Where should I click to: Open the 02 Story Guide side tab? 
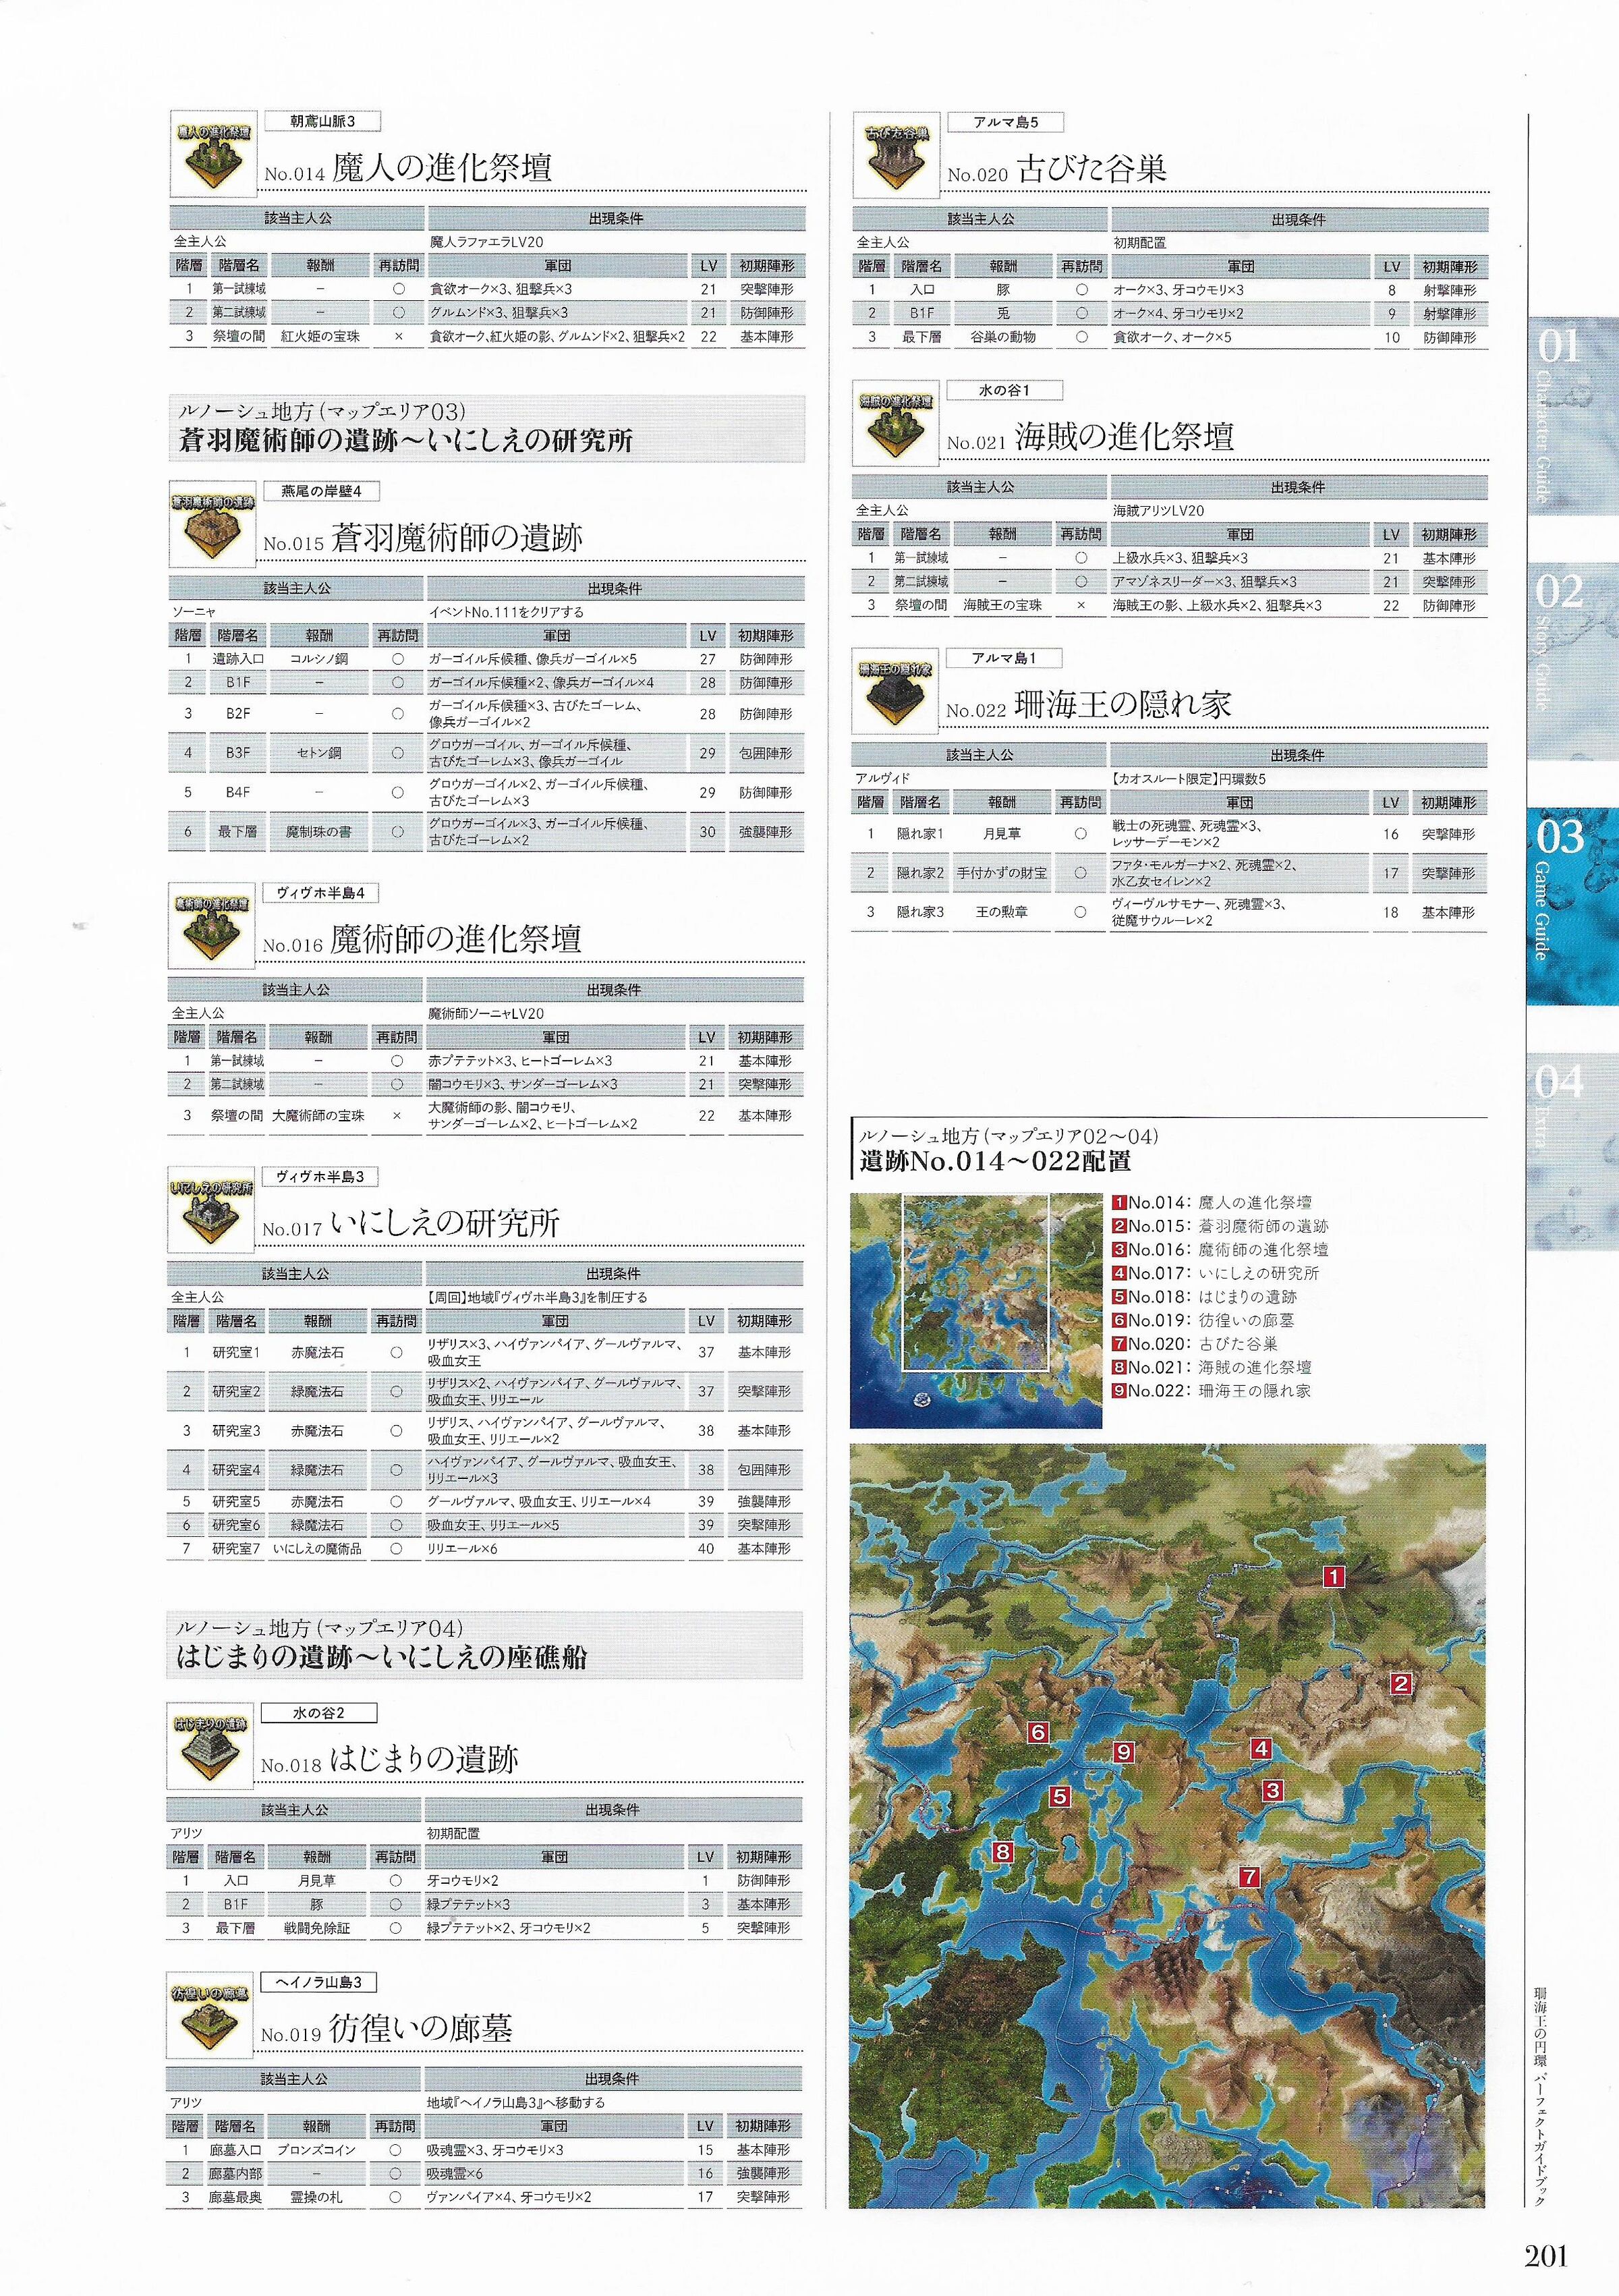point(1573,661)
